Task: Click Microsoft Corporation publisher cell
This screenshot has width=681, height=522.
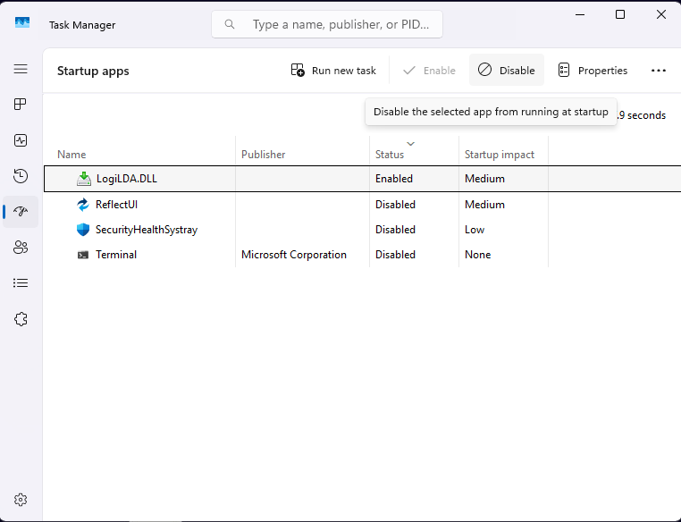Action: 294,255
